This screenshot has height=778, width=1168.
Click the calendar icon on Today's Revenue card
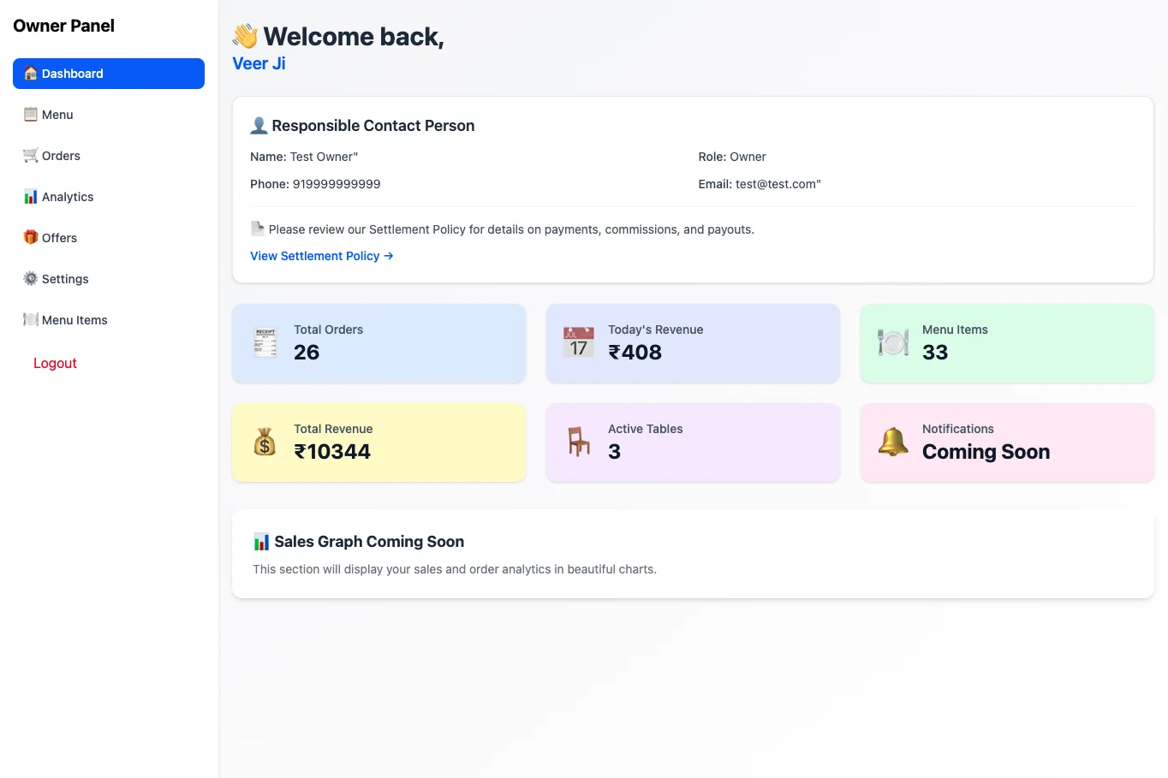pos(579,342)
